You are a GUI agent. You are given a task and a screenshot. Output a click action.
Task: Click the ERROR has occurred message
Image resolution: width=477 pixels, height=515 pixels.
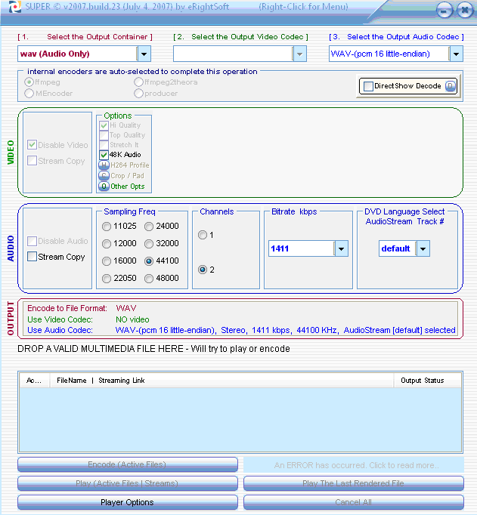(x=354, y=465)
